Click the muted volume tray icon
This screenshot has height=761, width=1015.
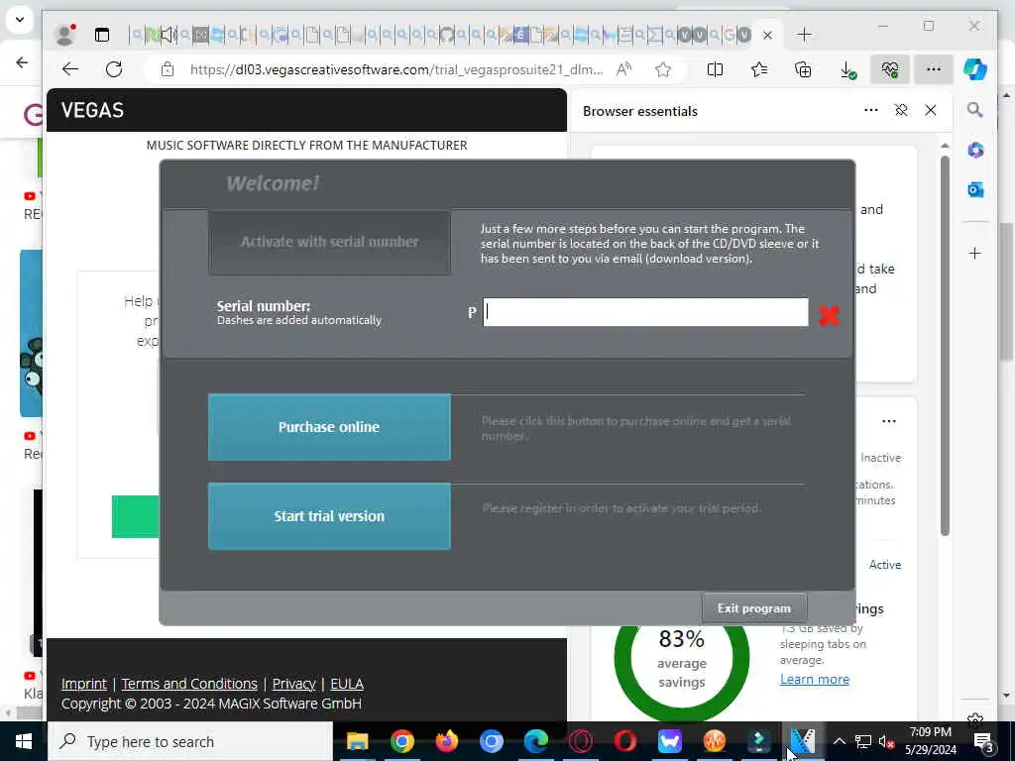tap(886, 741)
